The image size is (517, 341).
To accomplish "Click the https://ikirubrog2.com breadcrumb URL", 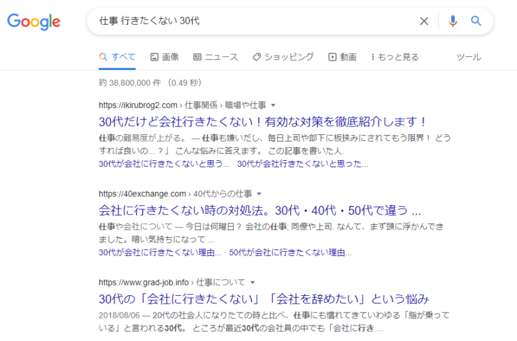I will [x=138, y=105].
